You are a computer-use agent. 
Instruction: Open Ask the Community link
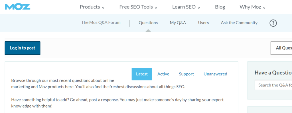tap(239, 23)
